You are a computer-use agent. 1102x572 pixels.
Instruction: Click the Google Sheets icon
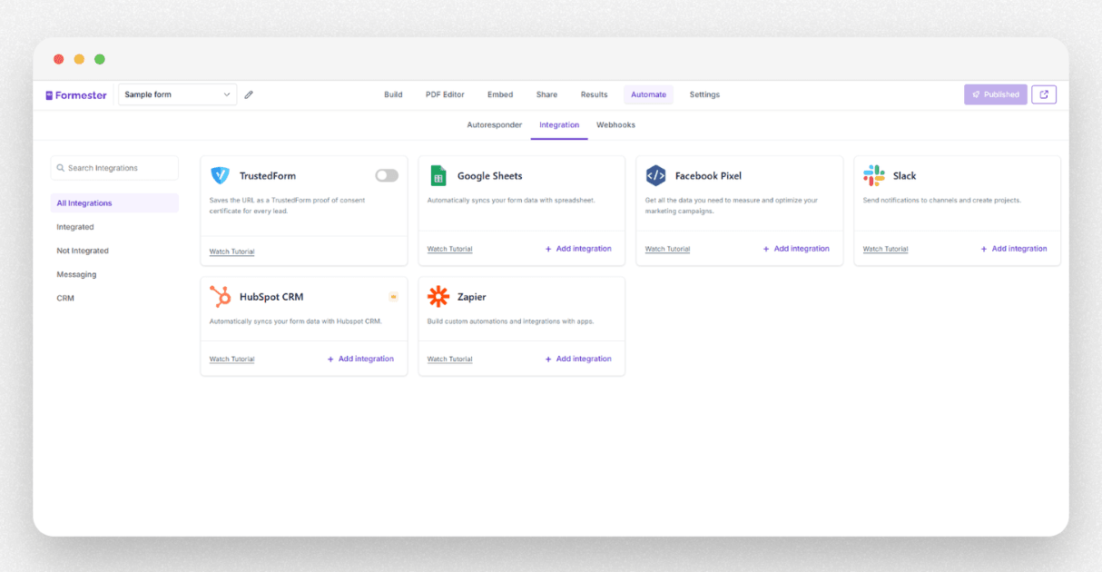438,176
